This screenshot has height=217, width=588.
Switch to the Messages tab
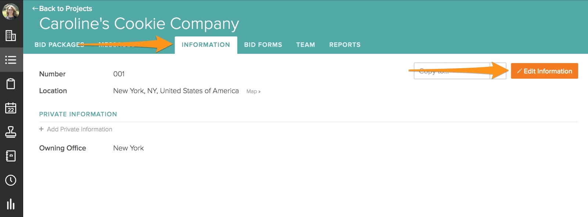116,45
